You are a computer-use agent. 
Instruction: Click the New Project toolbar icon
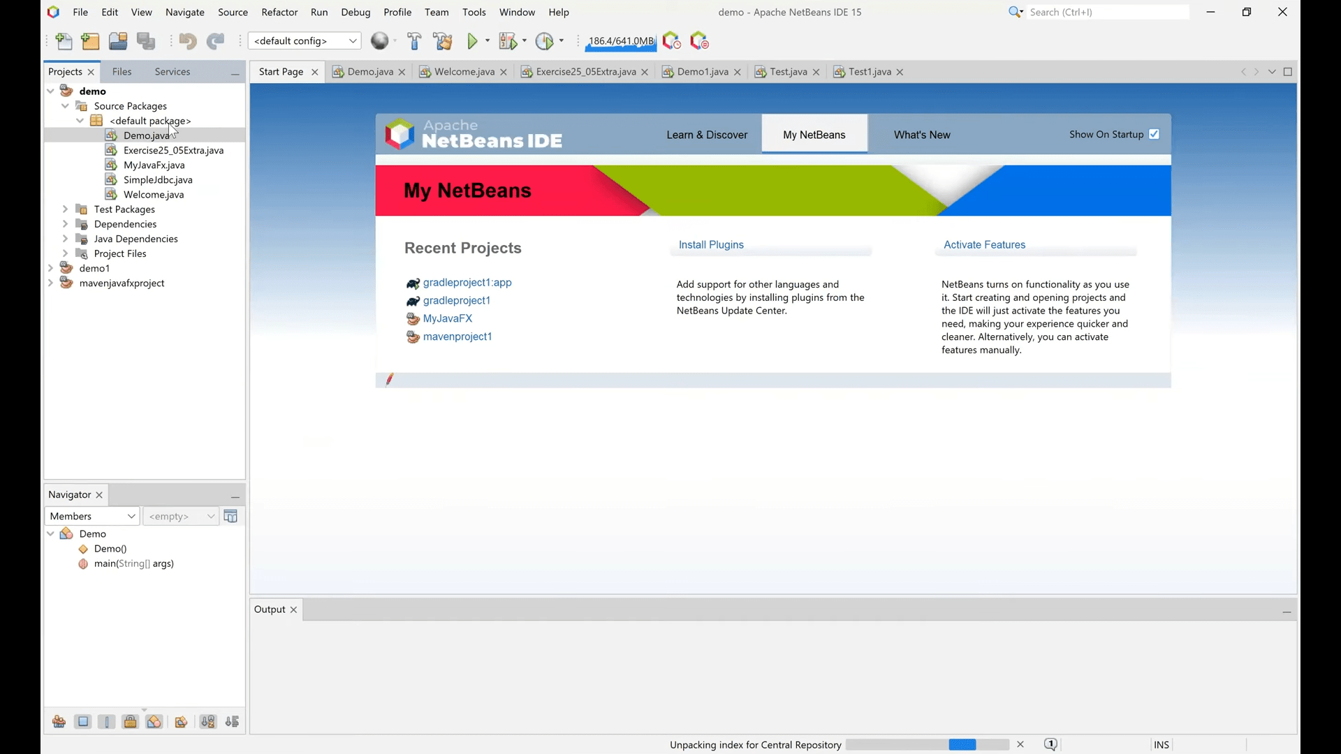click(90, 41)
